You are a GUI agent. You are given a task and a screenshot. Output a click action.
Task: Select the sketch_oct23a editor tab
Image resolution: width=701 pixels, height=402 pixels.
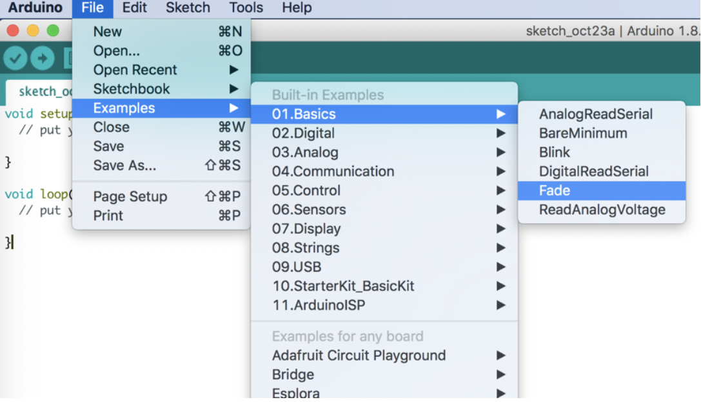pyautogui.click(x=39, y=92)
